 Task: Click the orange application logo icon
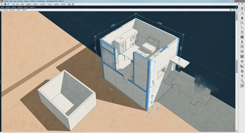[2, 1]
